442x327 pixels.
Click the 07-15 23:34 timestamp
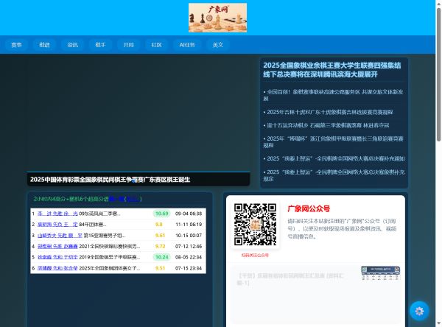click(x=189, y=268)
